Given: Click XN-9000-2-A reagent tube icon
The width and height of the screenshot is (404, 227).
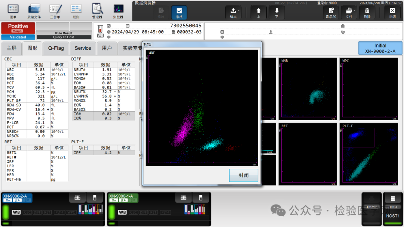Looking at the screenshot, I should pos(95,198).
